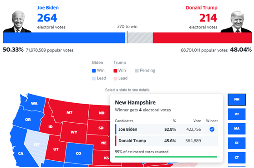
Task: Click the Biden winner checkmark icon
Action: tap(212, 129)
